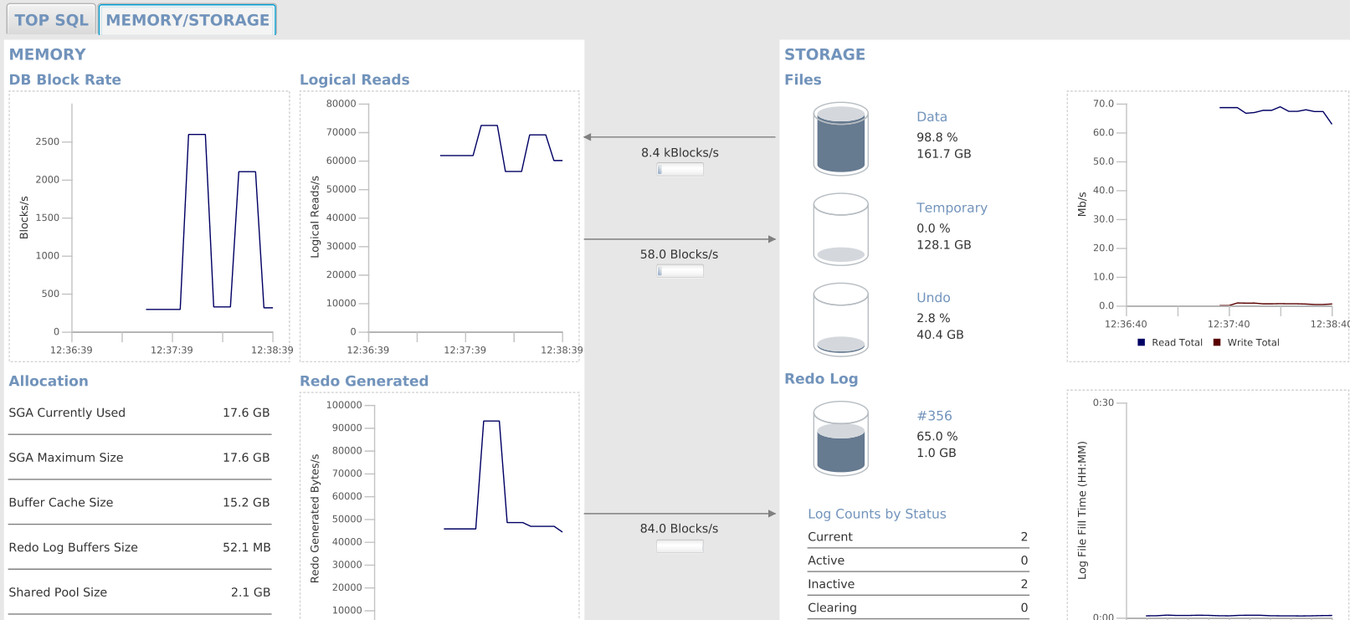Click the DB Block Rate chart
This screenshot has height=620, width=1350.
149,226
